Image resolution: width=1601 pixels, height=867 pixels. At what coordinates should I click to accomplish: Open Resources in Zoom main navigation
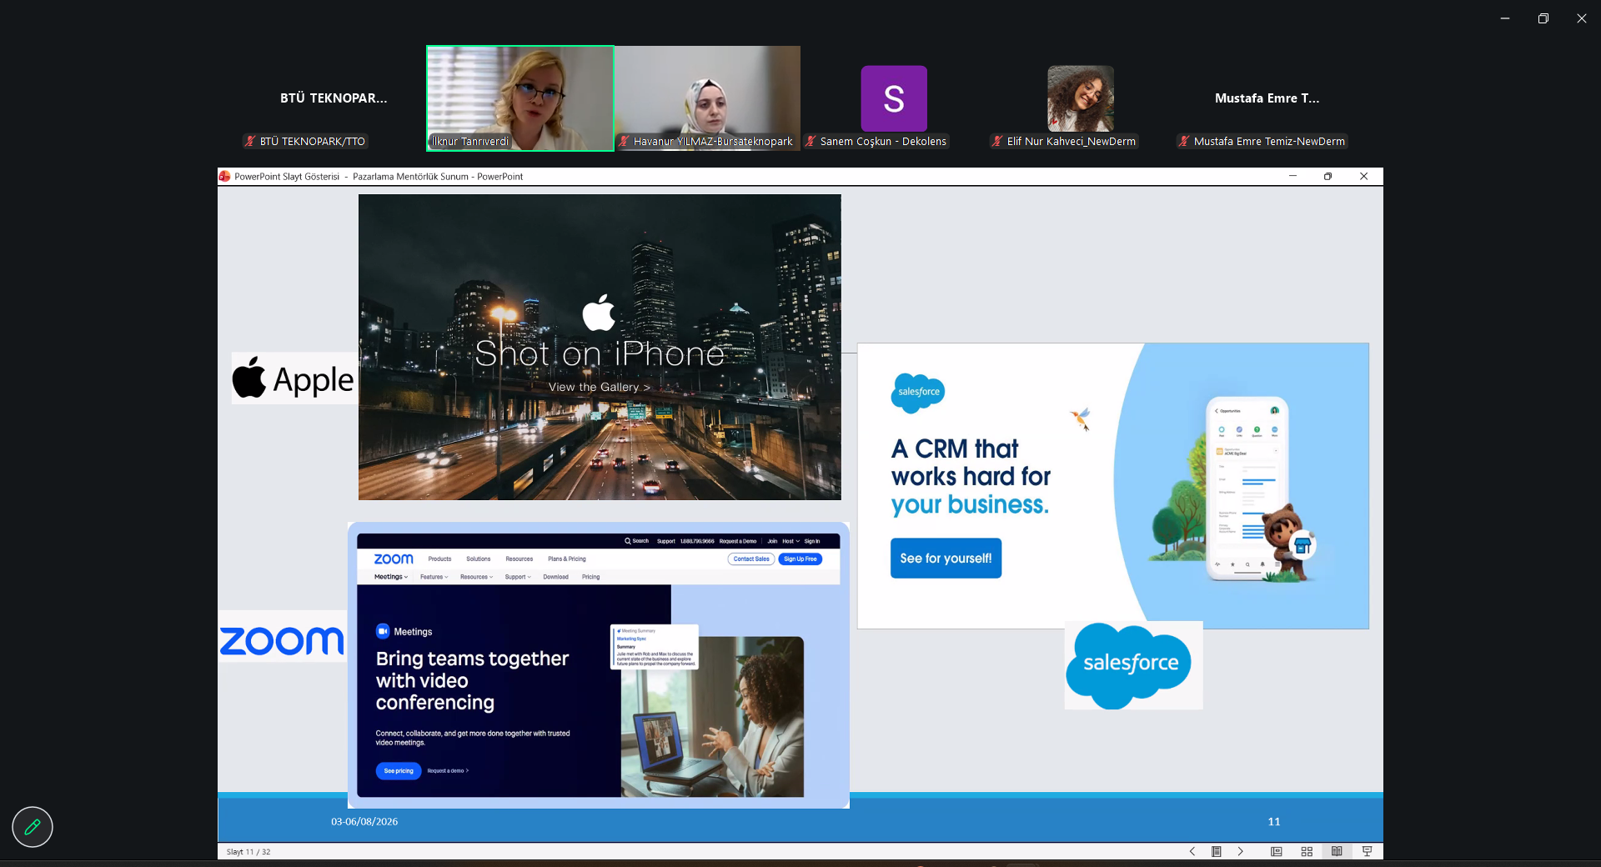point(519,559)
